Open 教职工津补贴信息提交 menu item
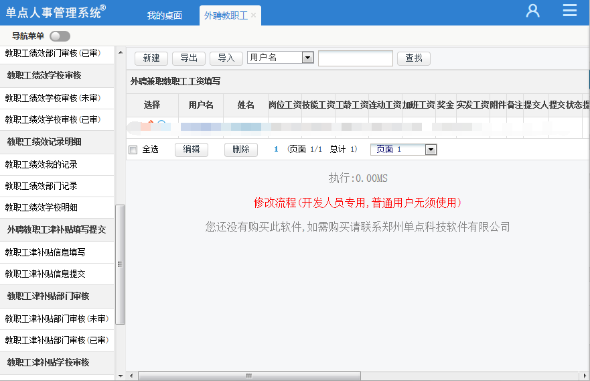This screenshot has height=381, width=590. click(x=57, y=274)
